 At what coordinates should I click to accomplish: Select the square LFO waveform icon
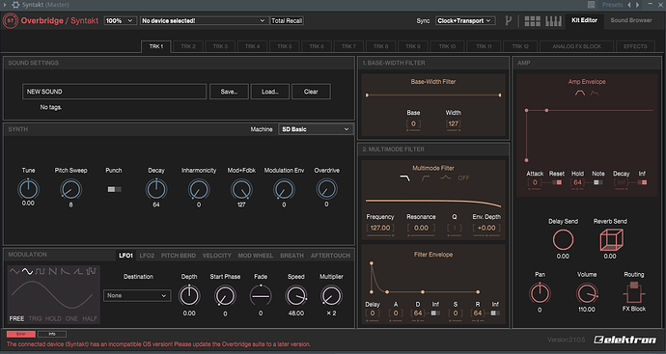(40, 271)
